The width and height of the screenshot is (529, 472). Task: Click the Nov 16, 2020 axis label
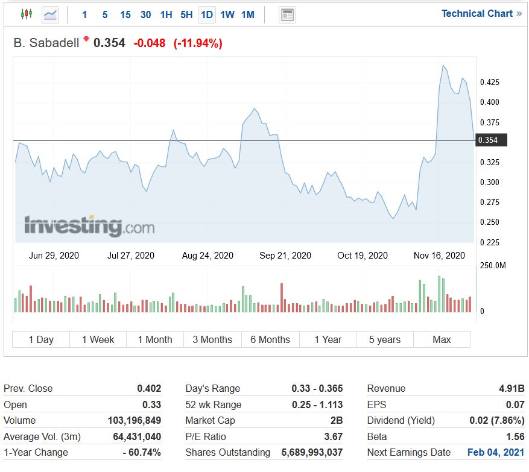pos(439,256)
